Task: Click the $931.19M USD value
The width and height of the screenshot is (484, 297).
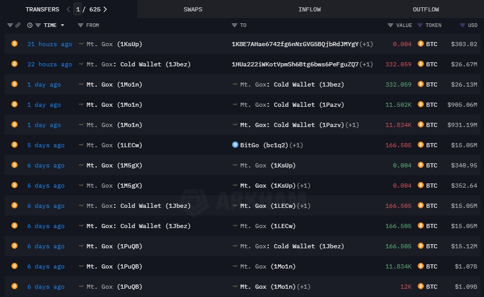Action: pos(462,125)
